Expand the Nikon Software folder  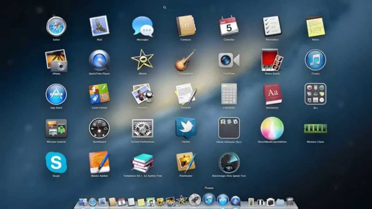[x=229, y=128]
